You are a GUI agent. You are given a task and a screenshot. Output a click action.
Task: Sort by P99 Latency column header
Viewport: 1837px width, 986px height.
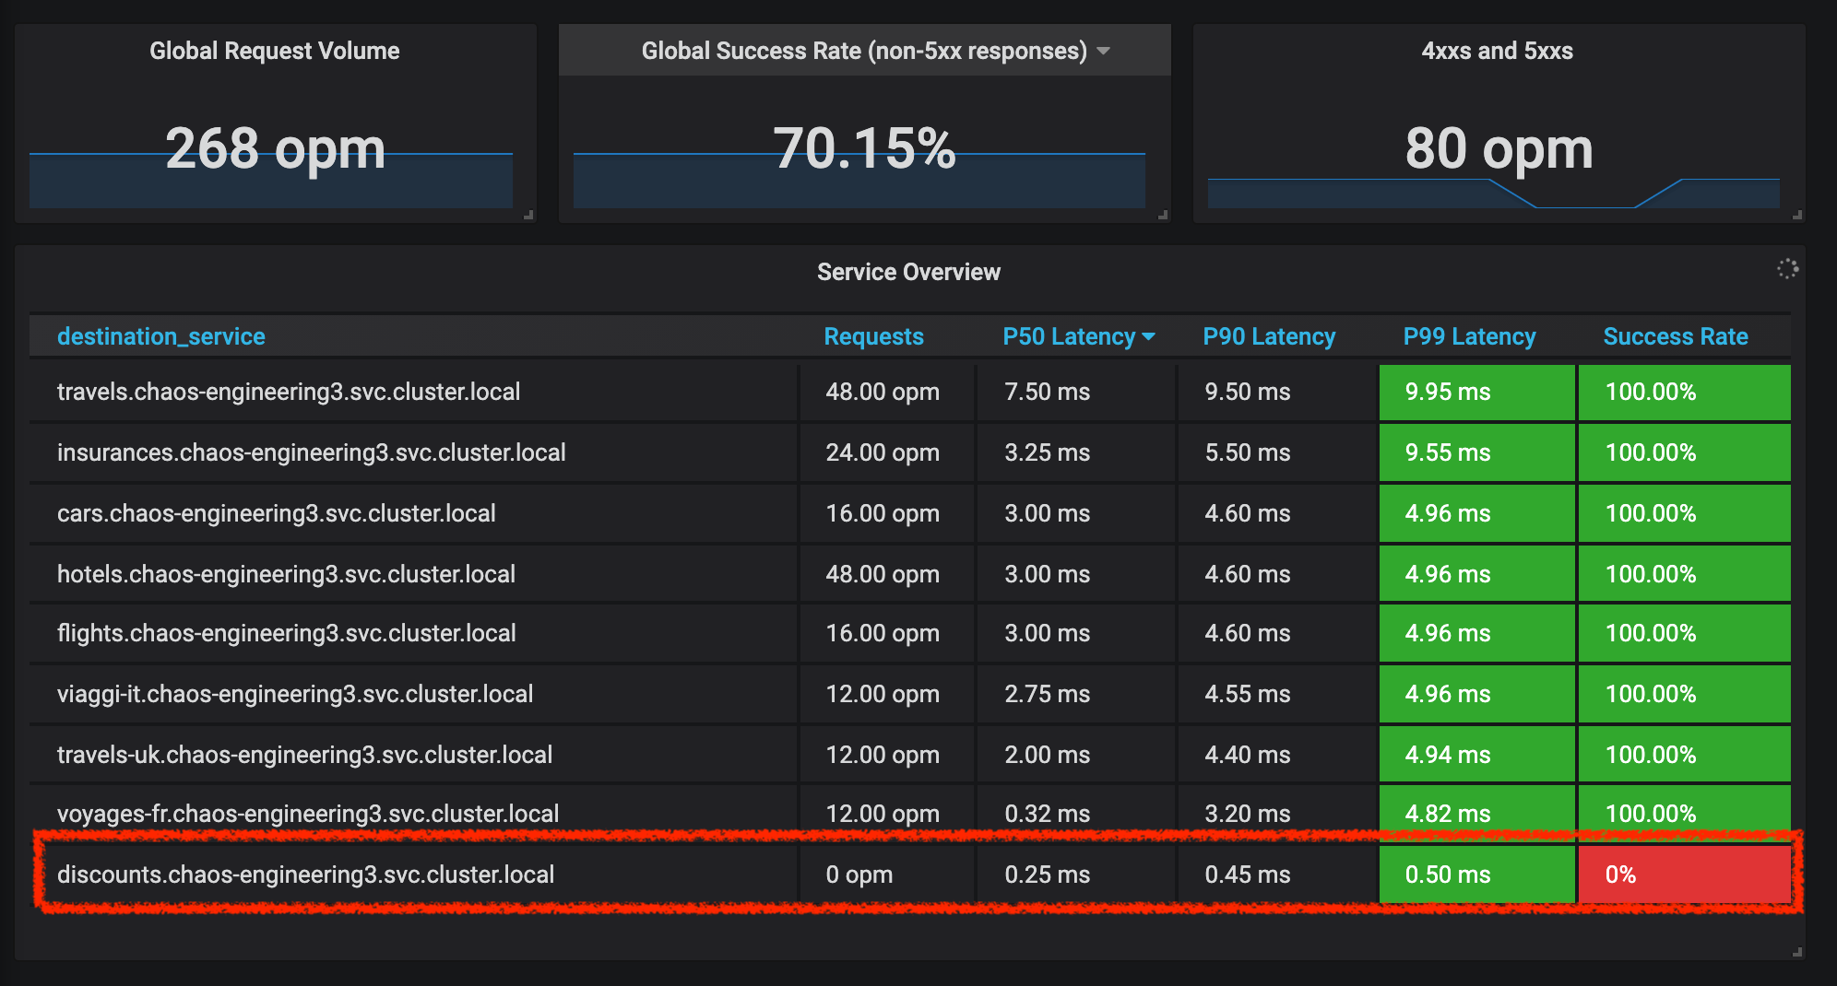pyautogui.click(x=1469, y=336)
